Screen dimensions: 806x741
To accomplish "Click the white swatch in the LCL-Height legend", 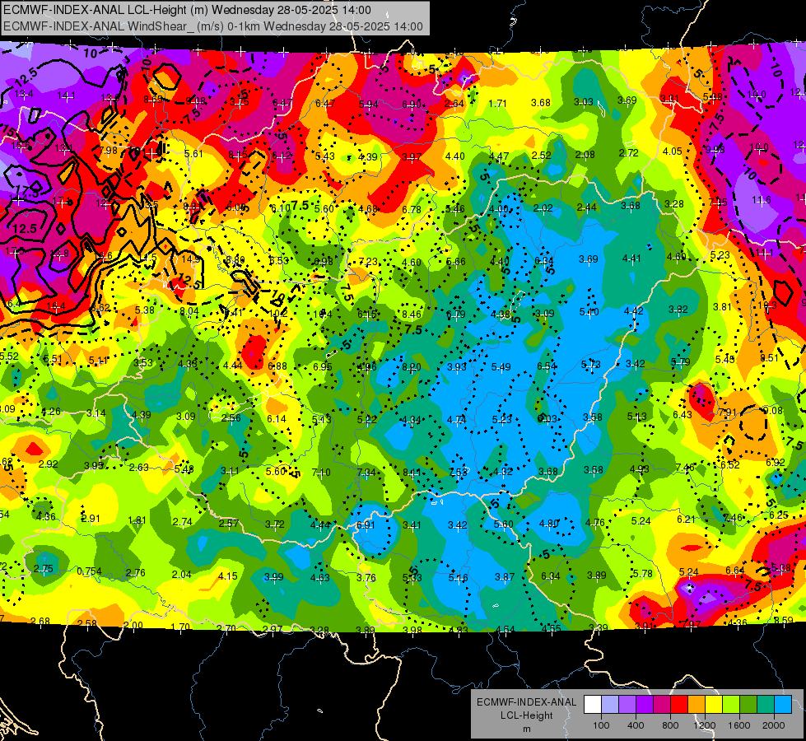I will point(593,705).
